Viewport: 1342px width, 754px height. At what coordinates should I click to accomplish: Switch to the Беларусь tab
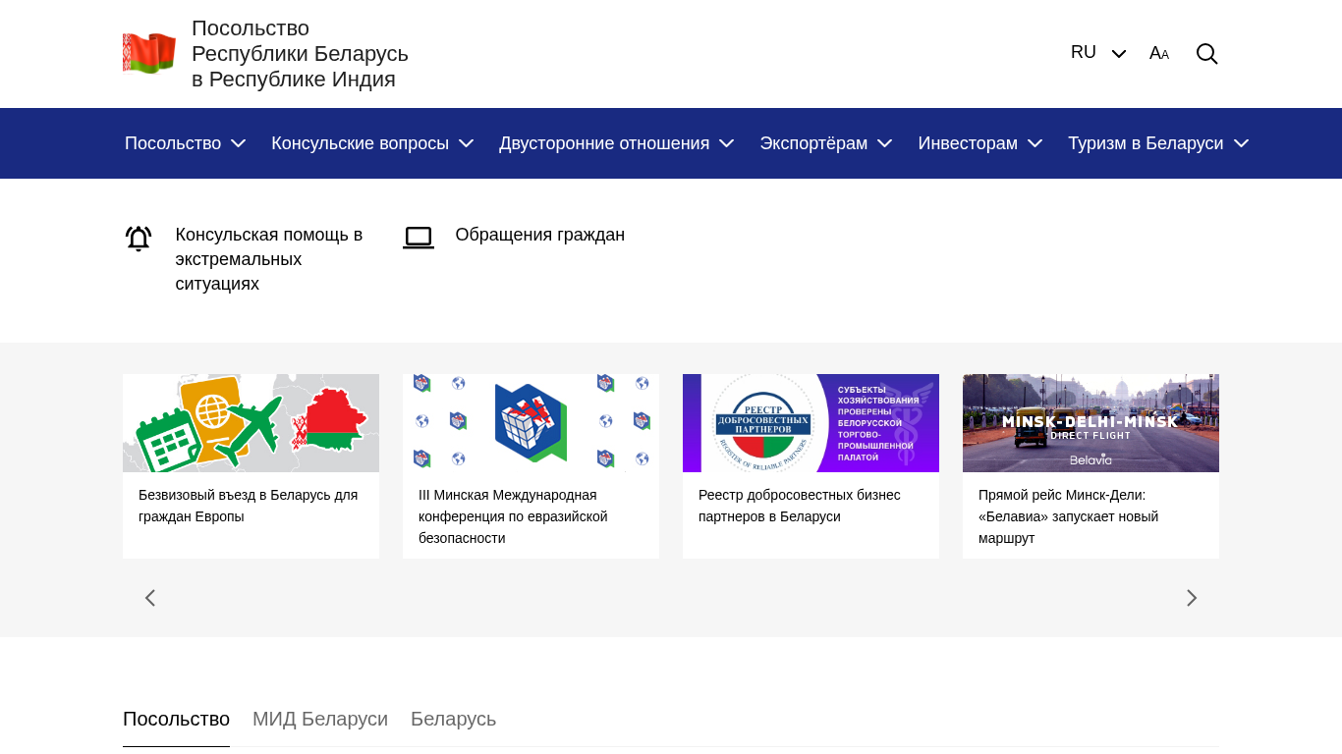453,719
